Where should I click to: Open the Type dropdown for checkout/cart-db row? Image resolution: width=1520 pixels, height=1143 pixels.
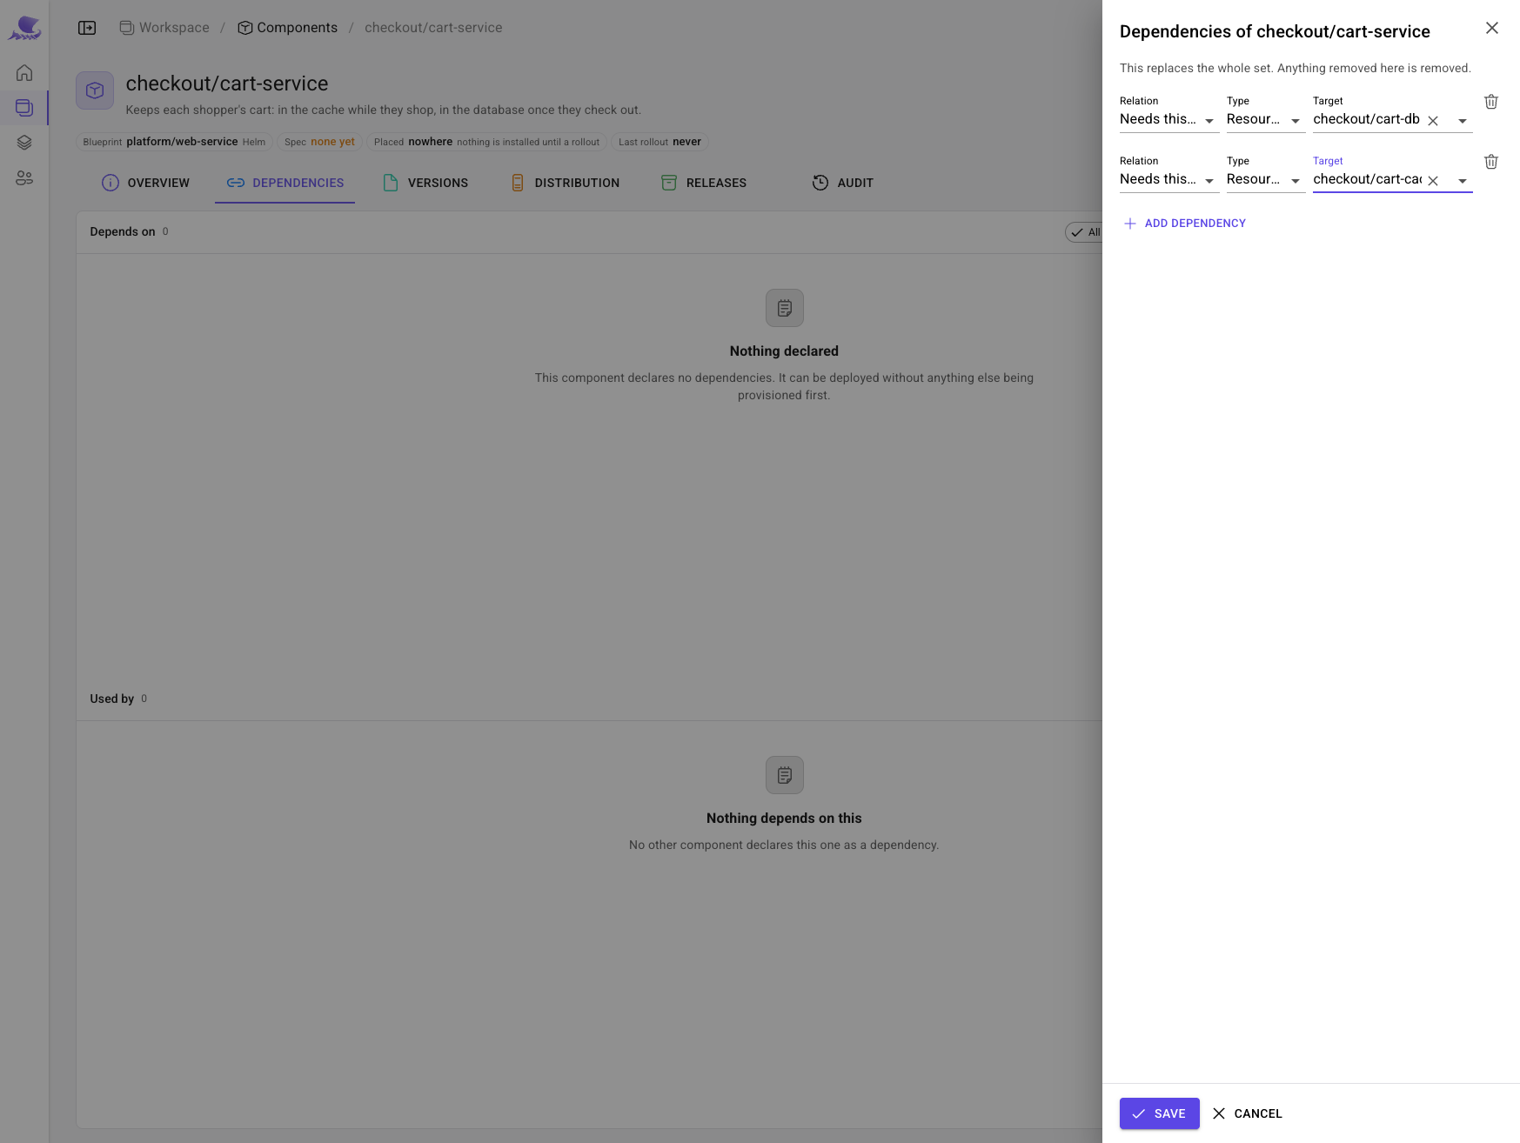click(1266, 120)
